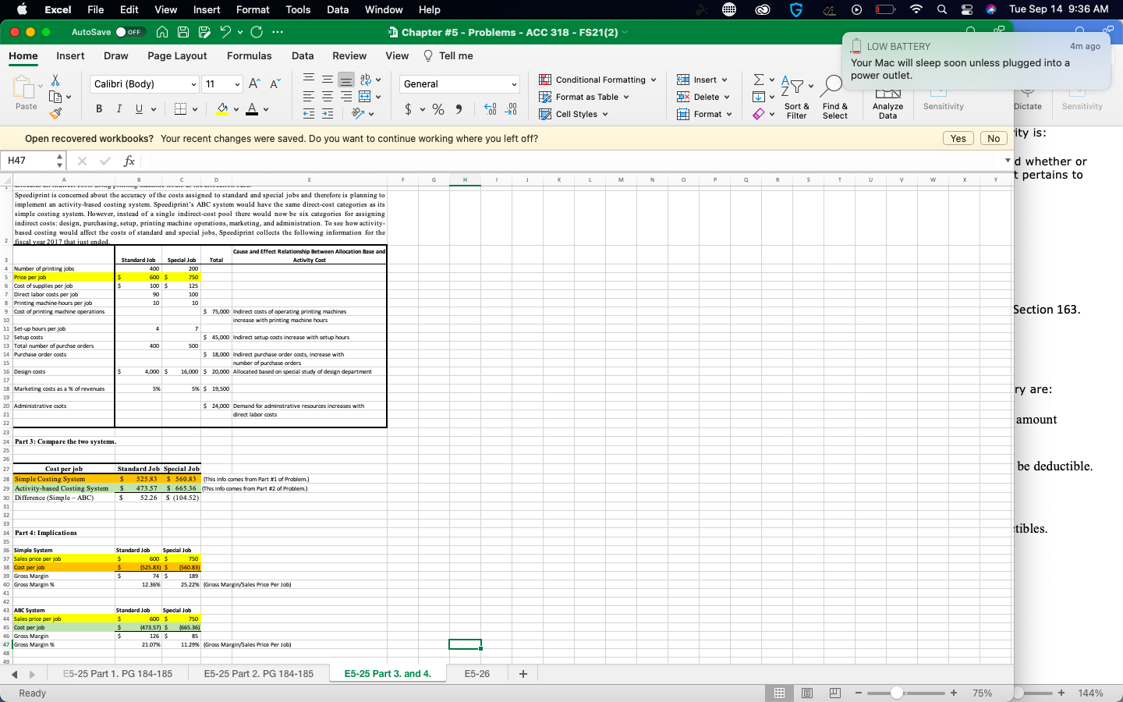Screen dimensions: 1123x702
Task: Click the Fill down icon
Action: coord(759,97)
